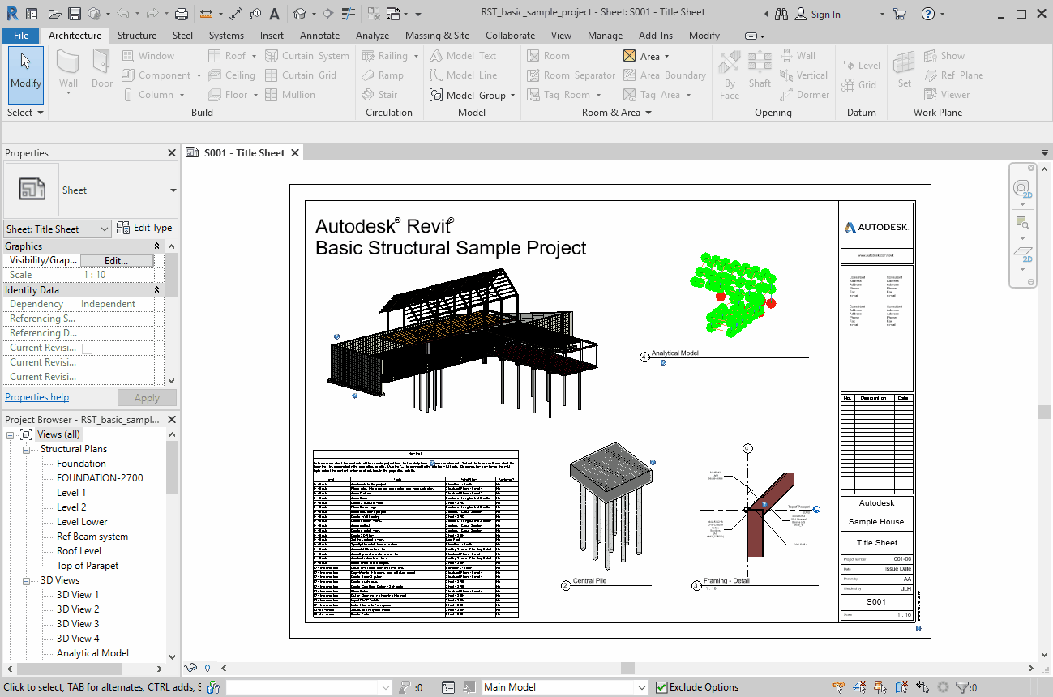Click the Thin Lines icon in quick access toolbar
Screen dimensions: 1053x697
point(348,14)
